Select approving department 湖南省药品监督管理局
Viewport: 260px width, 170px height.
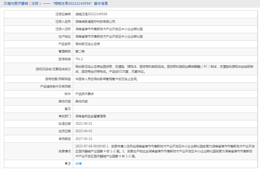coord(91,116)
